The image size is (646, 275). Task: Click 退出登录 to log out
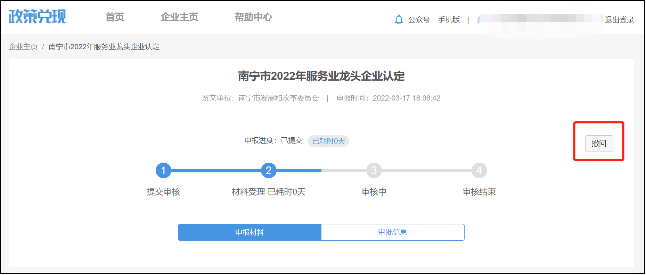pyautogui.click(x=619, y=20)
